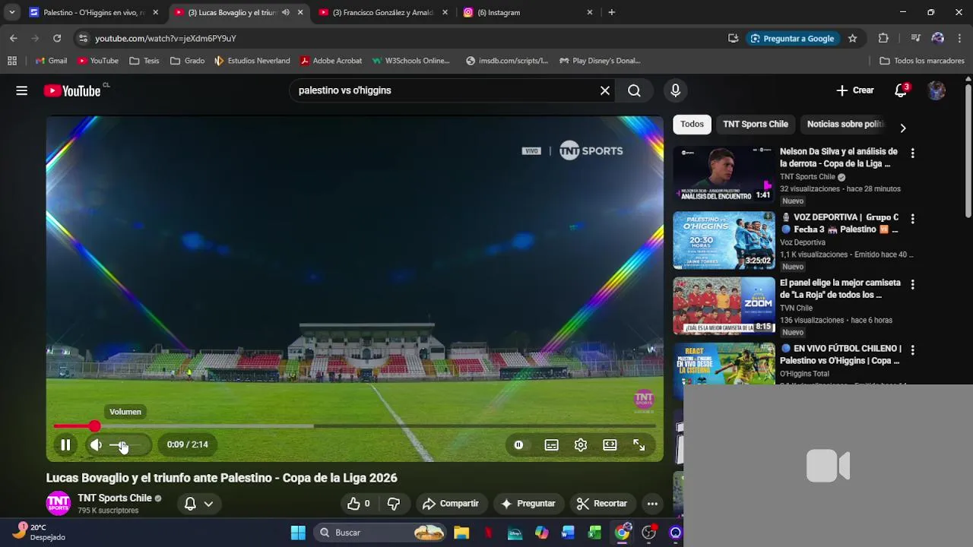Open the tab search dropdown arrow
Image resolution: width=973 pixels, height=547 pixels.
pyautogui.click(x=11, y=12)
